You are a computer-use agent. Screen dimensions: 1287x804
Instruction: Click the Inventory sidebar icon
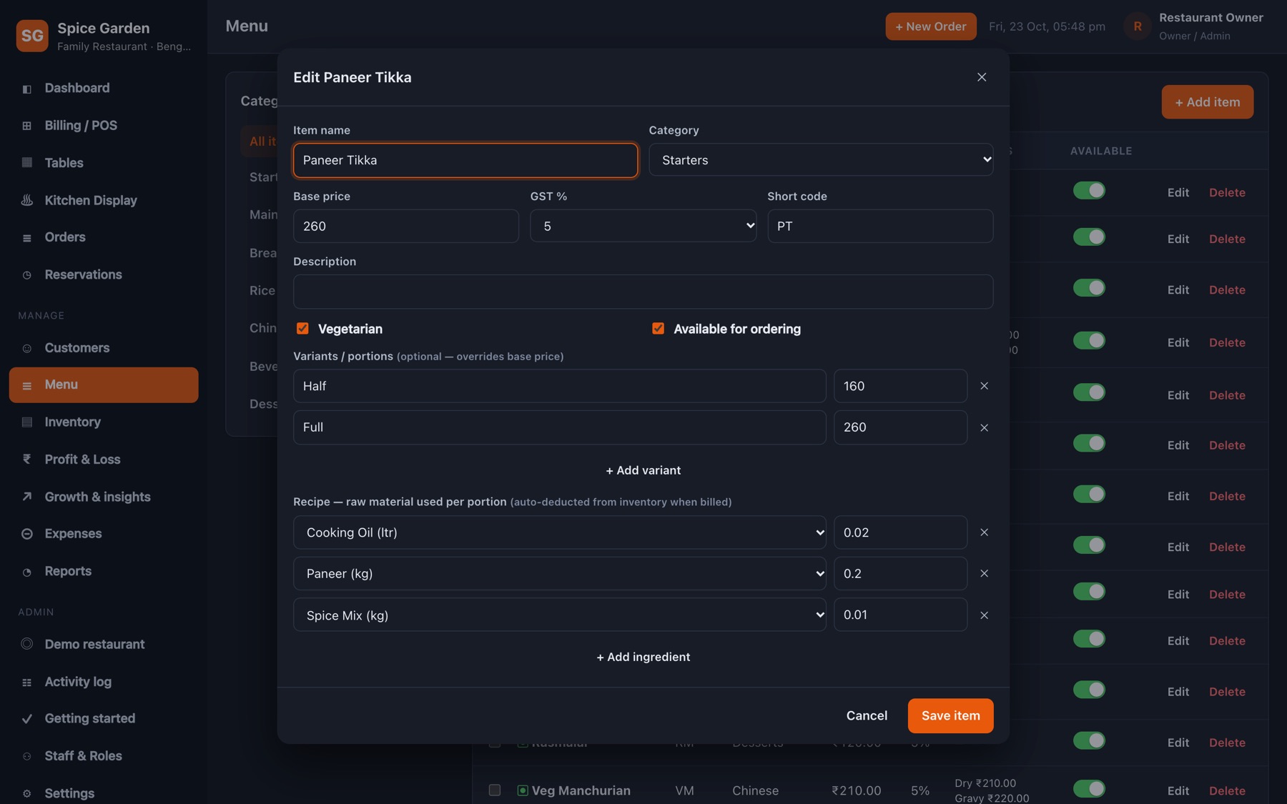click(x=27, y=422)
